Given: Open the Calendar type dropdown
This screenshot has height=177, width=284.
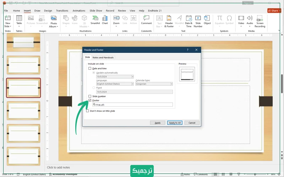Looking at the screenshot, I should tap(171, 84).
